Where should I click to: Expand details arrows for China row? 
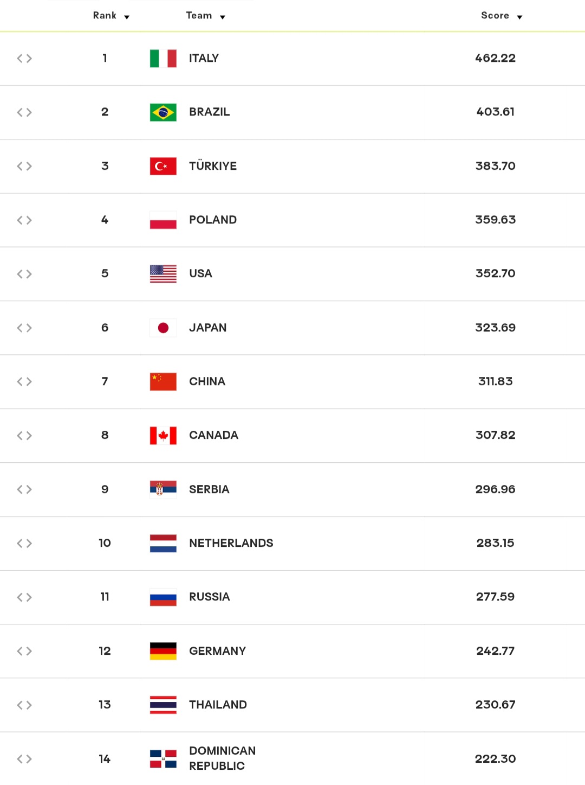24,382
